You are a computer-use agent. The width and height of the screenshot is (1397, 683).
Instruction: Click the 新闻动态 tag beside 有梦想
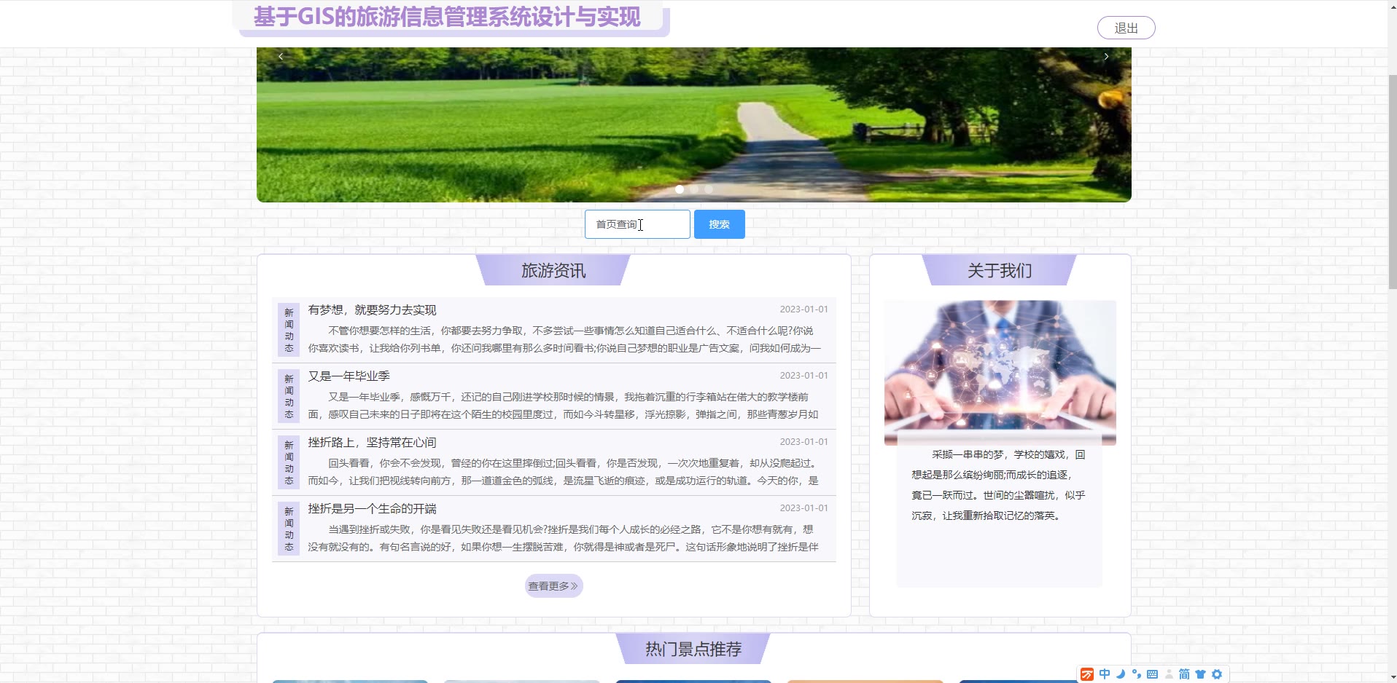[289, 330]
